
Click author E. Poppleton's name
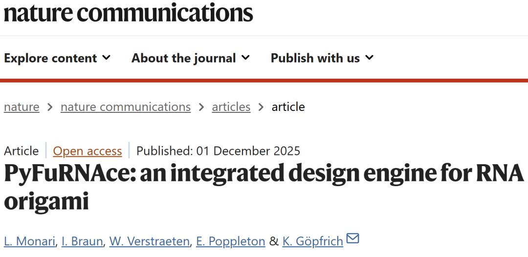click(231, 241)
